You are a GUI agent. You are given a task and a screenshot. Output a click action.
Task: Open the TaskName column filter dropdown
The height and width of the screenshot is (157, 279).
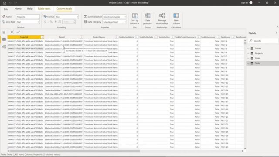click(x=233, y=37)
